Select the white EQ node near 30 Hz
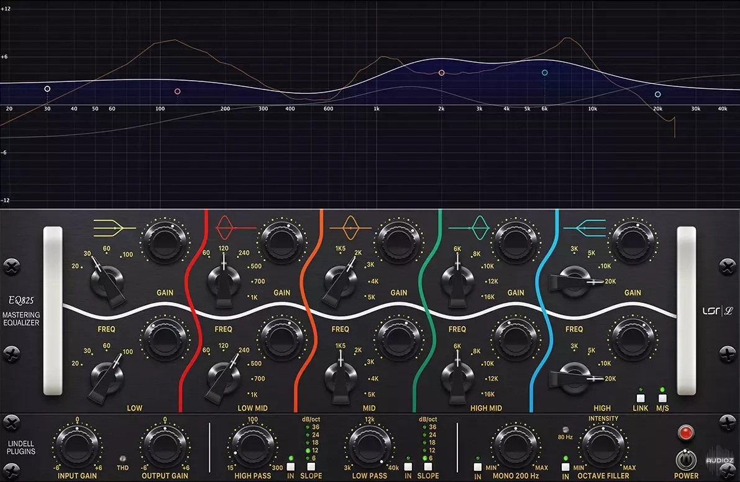The width and height of the screenshot is (740, 482). (47, 89)
